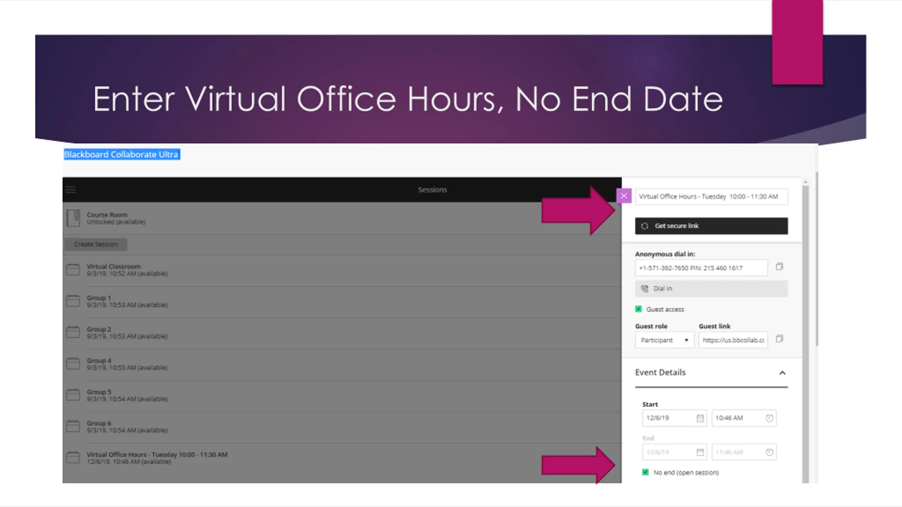902x507 pixels.
Task: Open the Guest role Participant dropdown
Action: tap(665, 340)
